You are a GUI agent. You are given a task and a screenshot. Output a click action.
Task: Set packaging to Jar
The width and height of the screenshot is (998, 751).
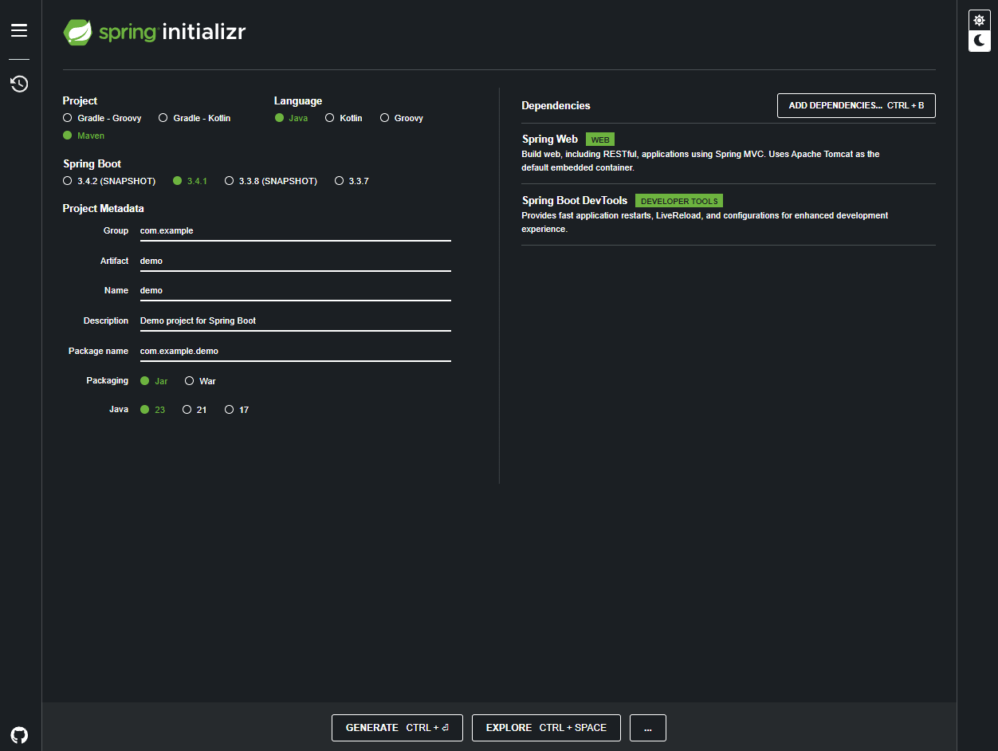(154, 381)
